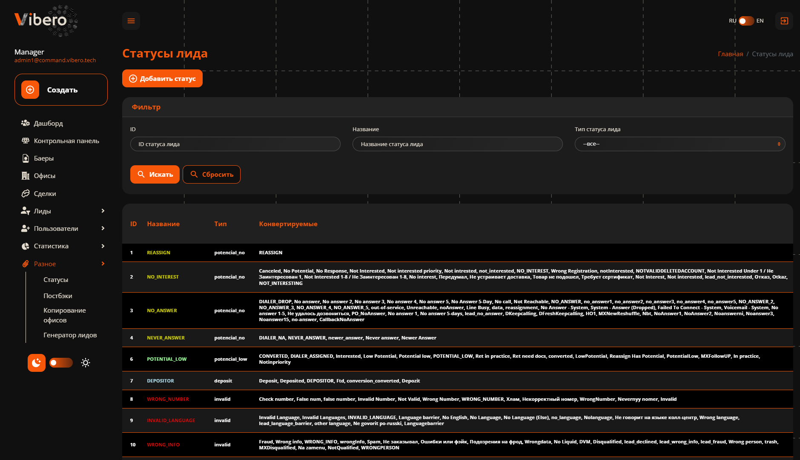This screenshot has height=460, width=800.
Task: Click the admin1@command.vibero.tech email link
Action: point(55,60)
